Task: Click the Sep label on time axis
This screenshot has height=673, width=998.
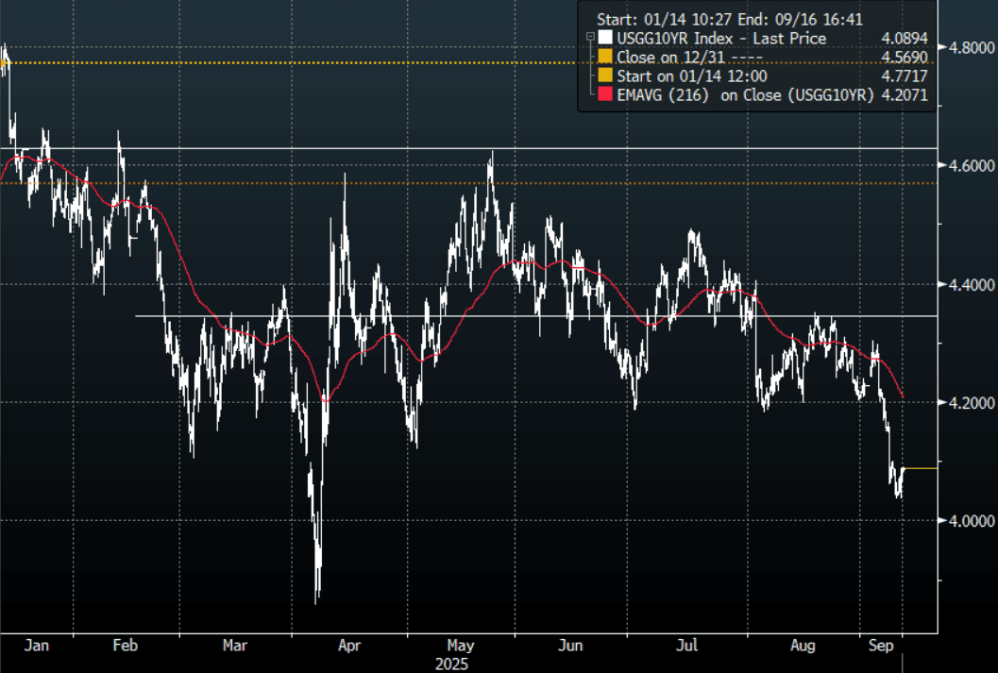Action: (879, 647)
